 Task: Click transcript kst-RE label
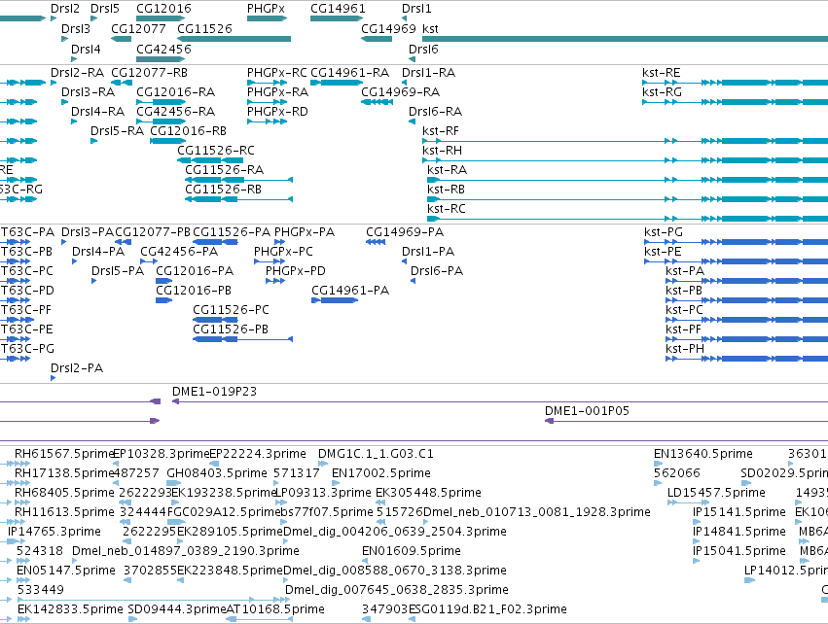661,72
